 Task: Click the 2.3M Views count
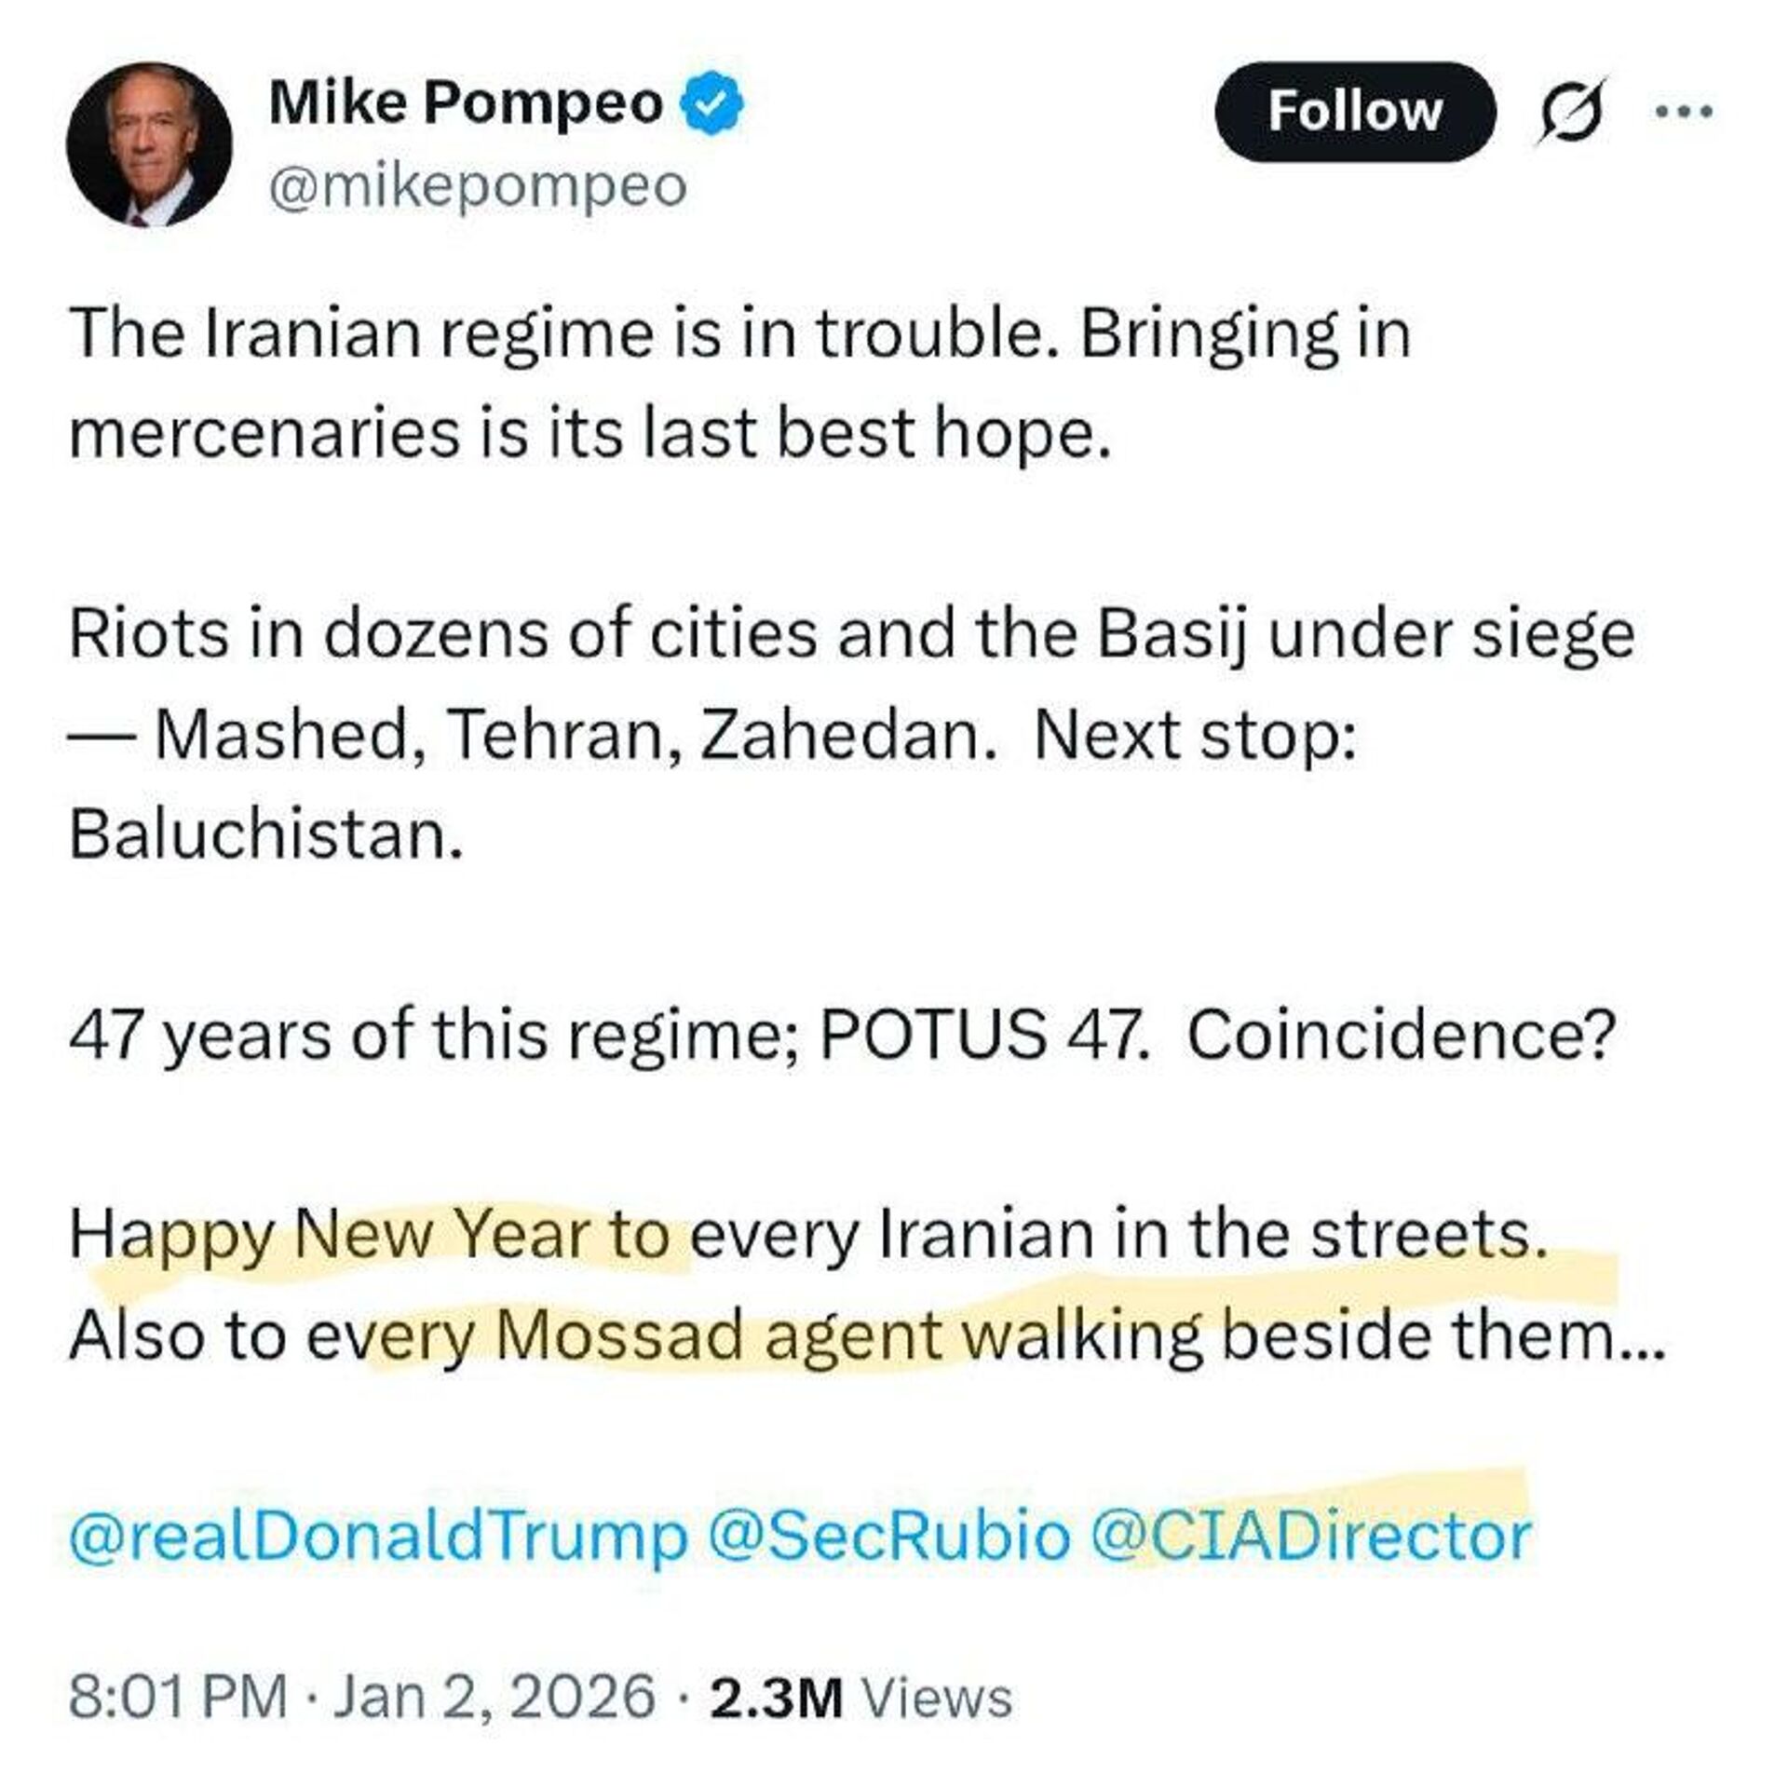[860, 1696]
